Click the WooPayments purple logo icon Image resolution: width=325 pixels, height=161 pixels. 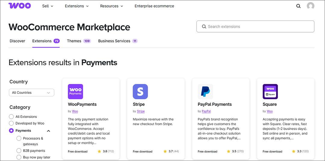coord(76,91)
